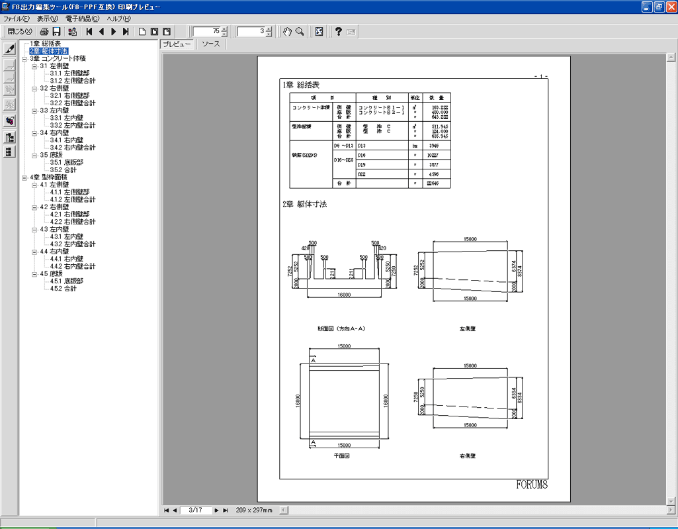Viewport: 678px width, 529px height.
Task: Increase the page number with the up spinner
Action: tap(269, 29)
